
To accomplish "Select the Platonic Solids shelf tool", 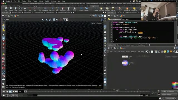I will point(75,9).
